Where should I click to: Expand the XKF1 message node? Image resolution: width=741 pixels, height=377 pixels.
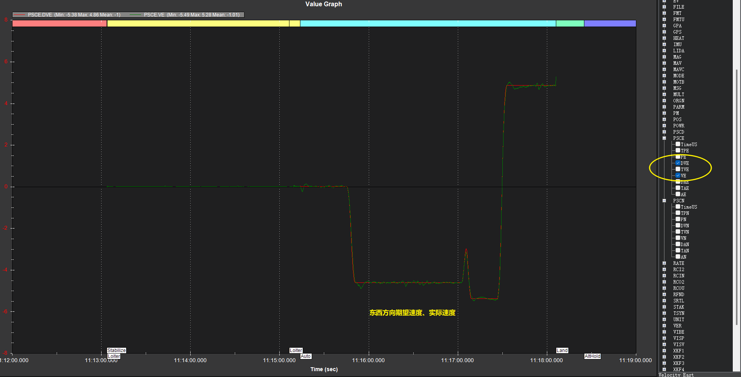[x=664, y=350]
